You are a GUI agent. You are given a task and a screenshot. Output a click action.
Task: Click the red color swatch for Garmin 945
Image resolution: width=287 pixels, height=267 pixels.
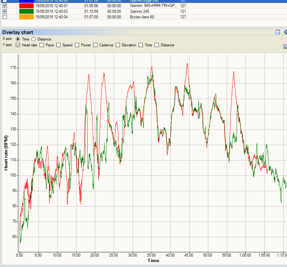26,6
